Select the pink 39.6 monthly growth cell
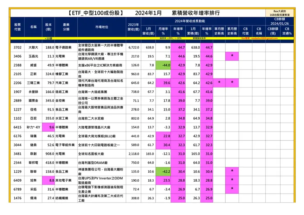 (x=163, y=83)
